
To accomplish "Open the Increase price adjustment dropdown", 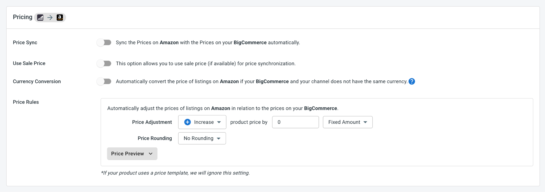I will coord(202,122).
